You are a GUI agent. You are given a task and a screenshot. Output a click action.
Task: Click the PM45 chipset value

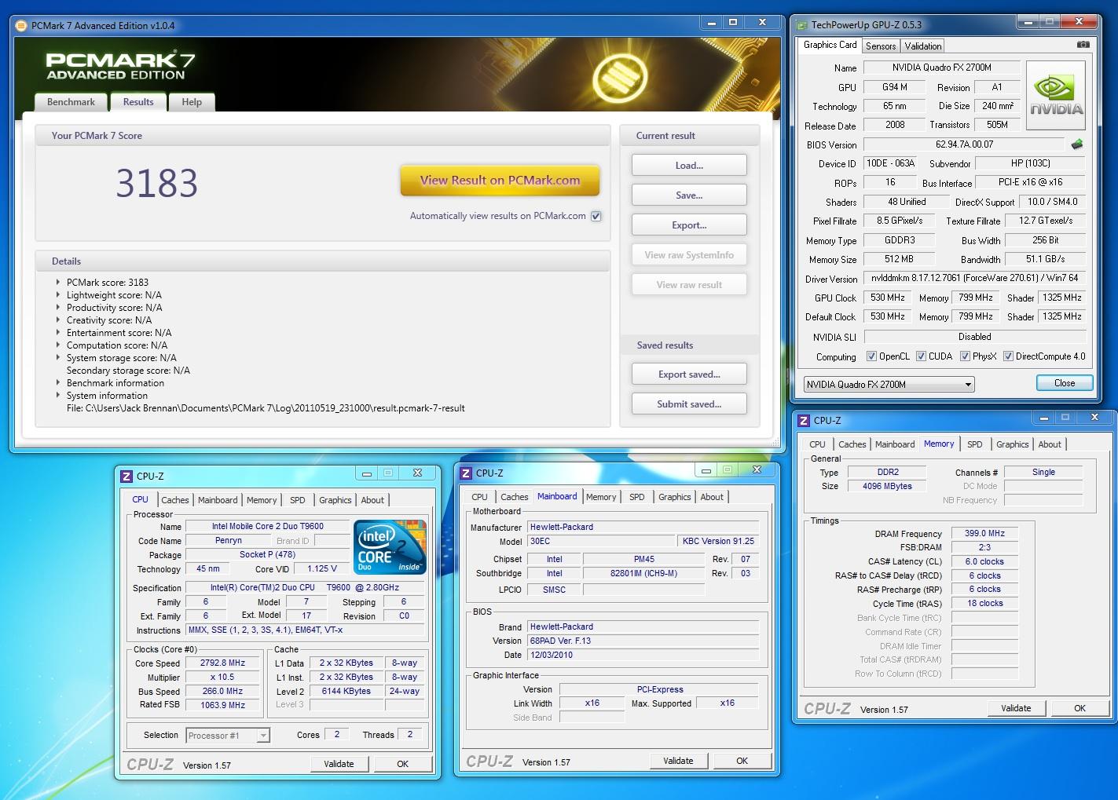pyautogui.click(x=643, y=559)
